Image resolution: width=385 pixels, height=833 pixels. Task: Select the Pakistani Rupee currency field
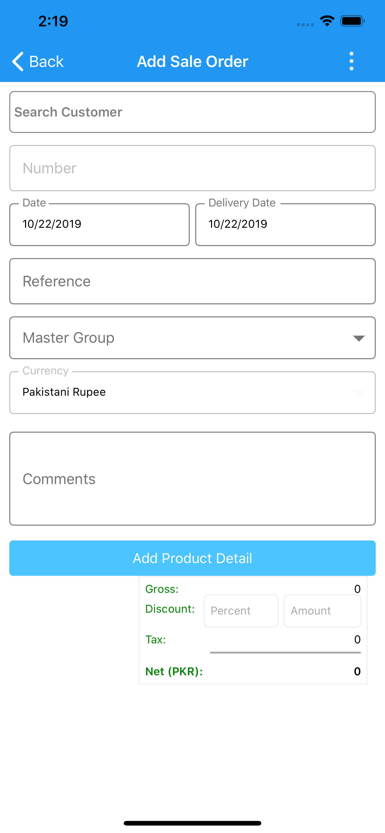(x=181, y=392)
